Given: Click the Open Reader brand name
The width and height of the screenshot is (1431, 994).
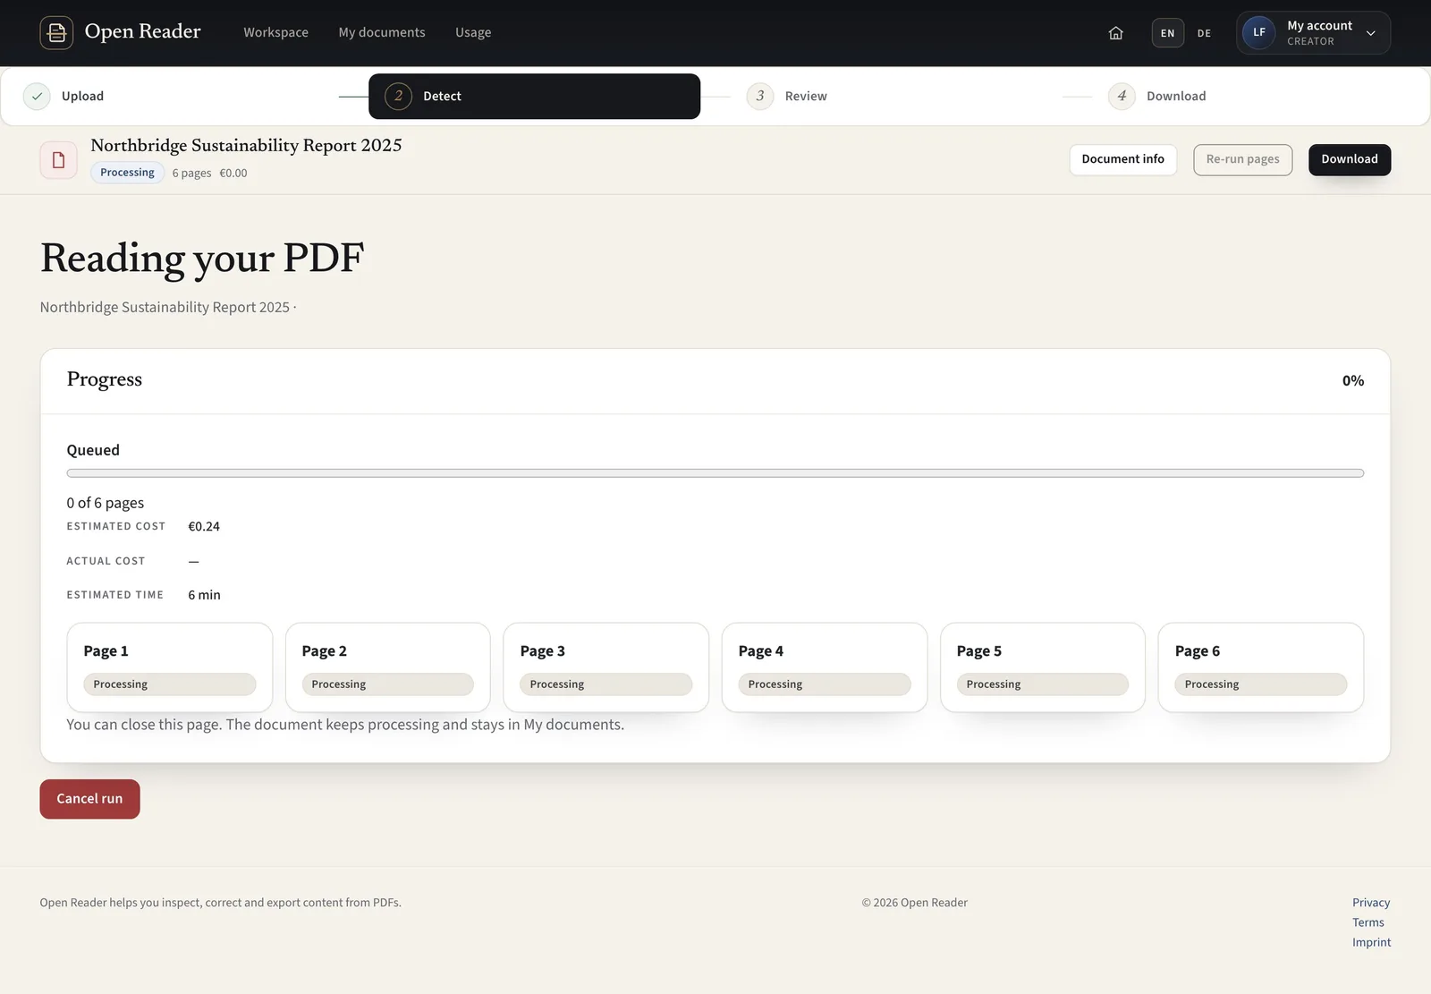Looking at the screenshot, I should click(142, 31).
